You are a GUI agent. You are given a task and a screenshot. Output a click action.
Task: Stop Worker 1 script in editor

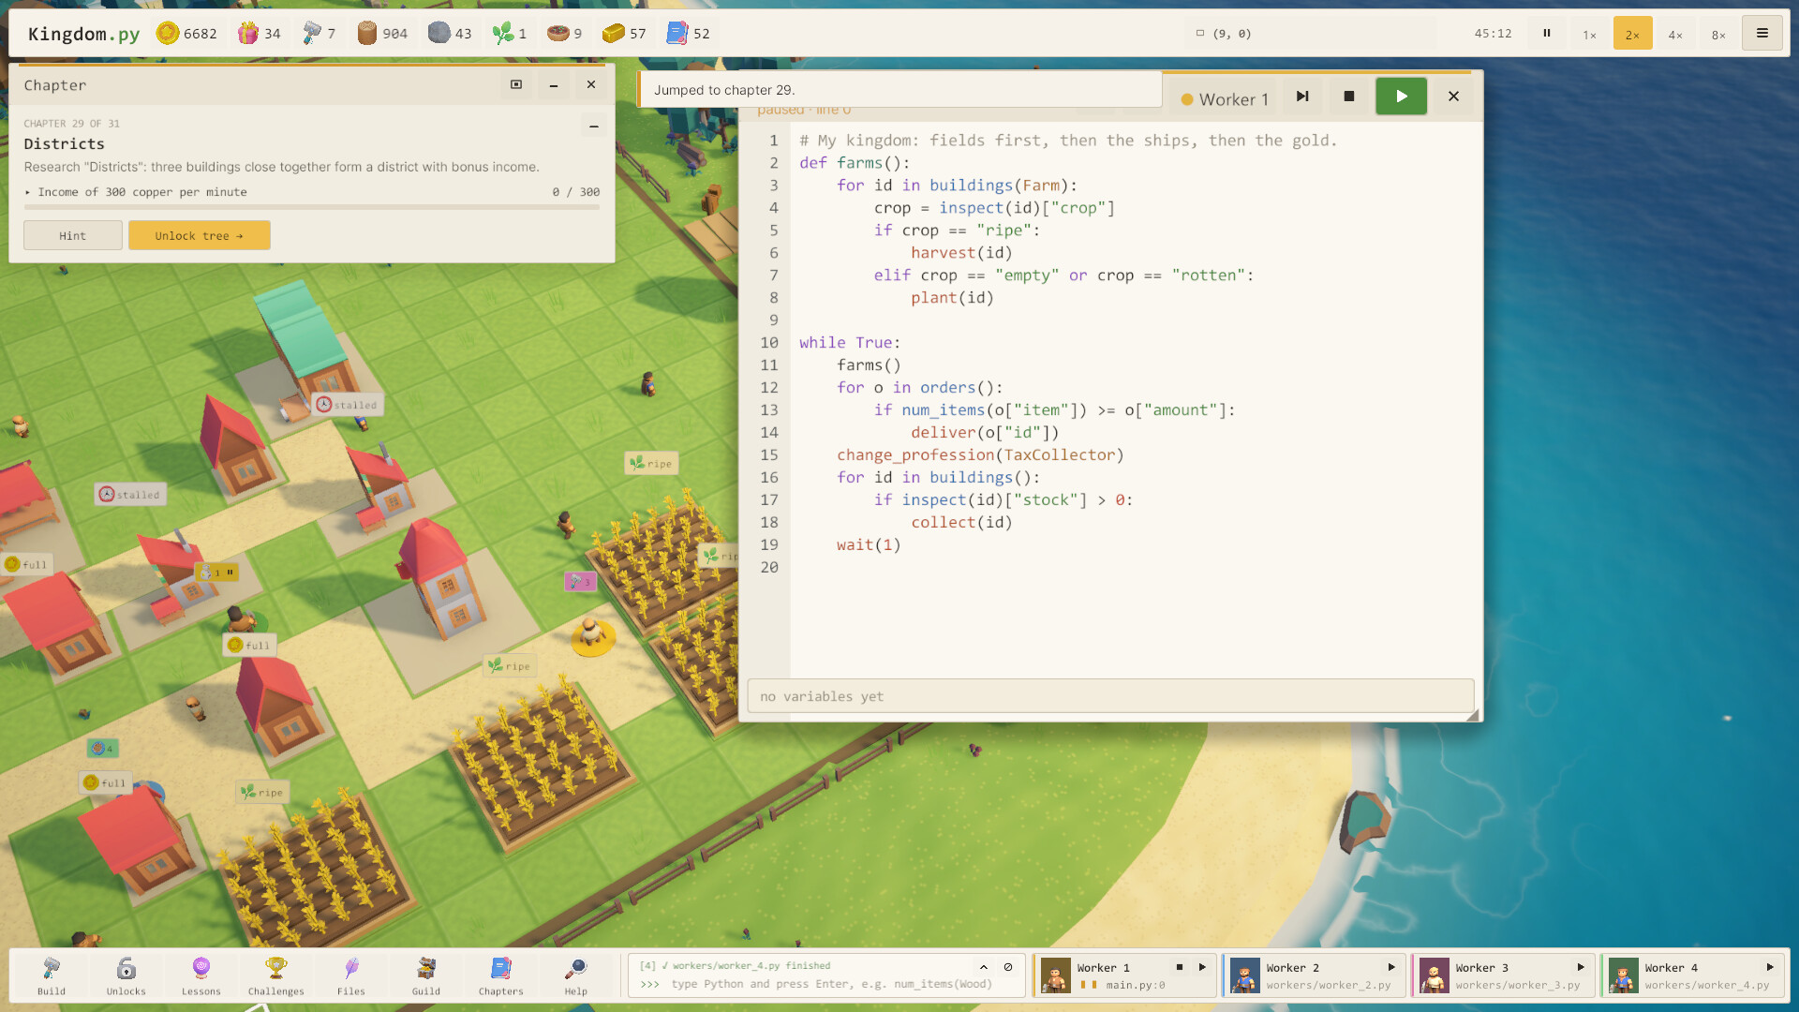coord(1349,97)
